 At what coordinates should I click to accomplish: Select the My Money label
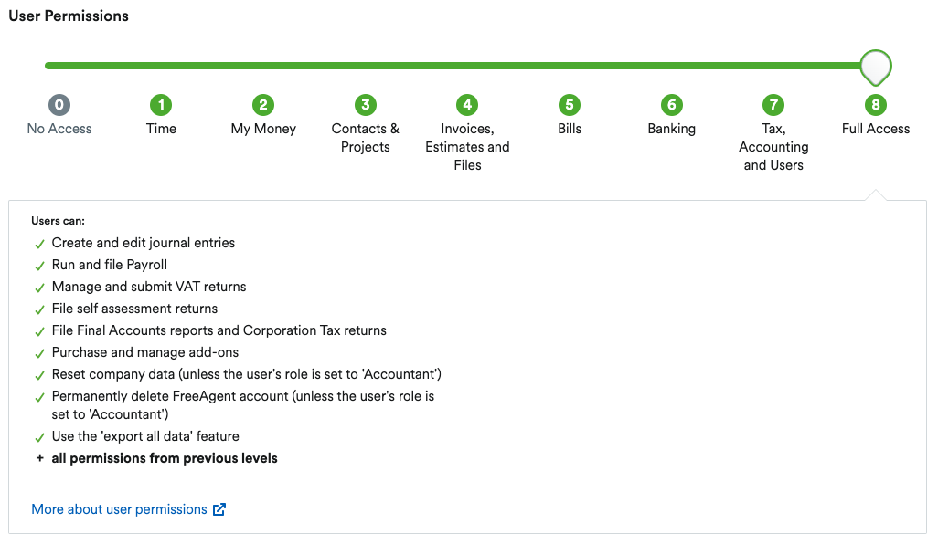(x=263, y=129)
